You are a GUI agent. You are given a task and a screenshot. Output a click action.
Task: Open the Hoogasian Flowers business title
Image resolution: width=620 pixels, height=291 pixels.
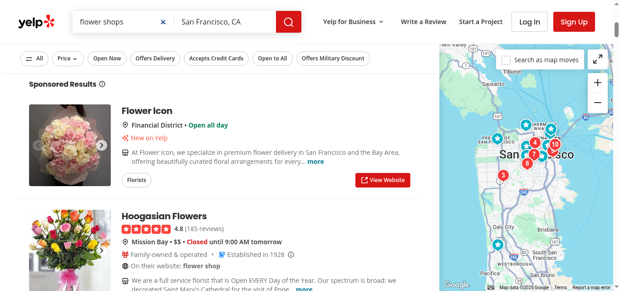(x=164, y=216)
